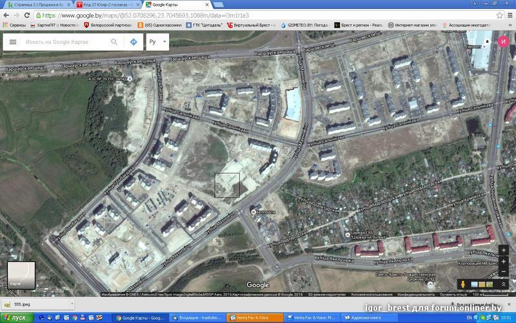The width and height of the screenshot is (516, 323).
Task: Switch to "Входящие" mail taskbar item
Action: point(197,318)
